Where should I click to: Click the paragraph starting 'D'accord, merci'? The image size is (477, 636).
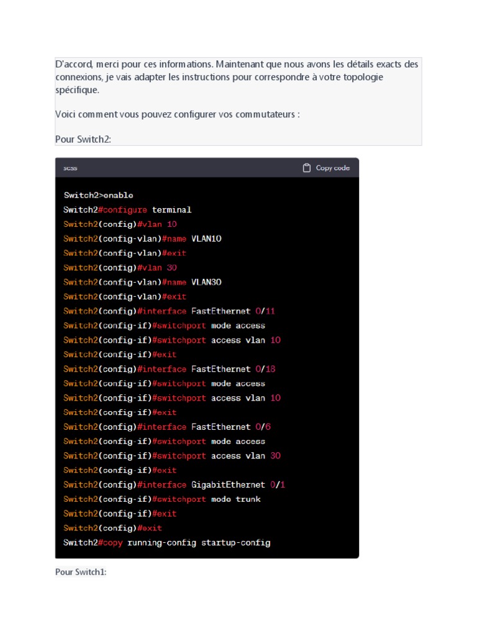pos(237,76)
